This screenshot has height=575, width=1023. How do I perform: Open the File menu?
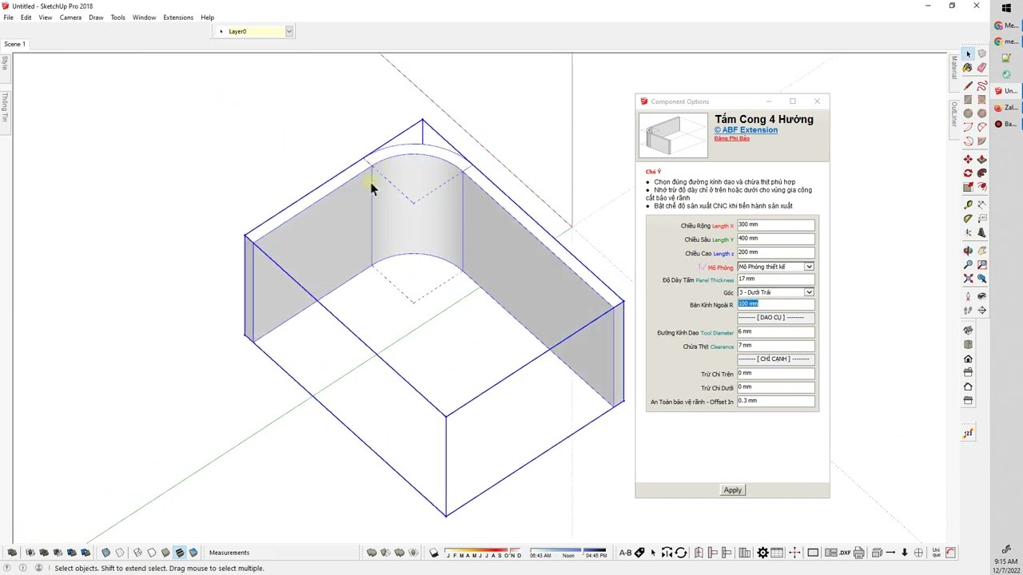tap(8, 18)
